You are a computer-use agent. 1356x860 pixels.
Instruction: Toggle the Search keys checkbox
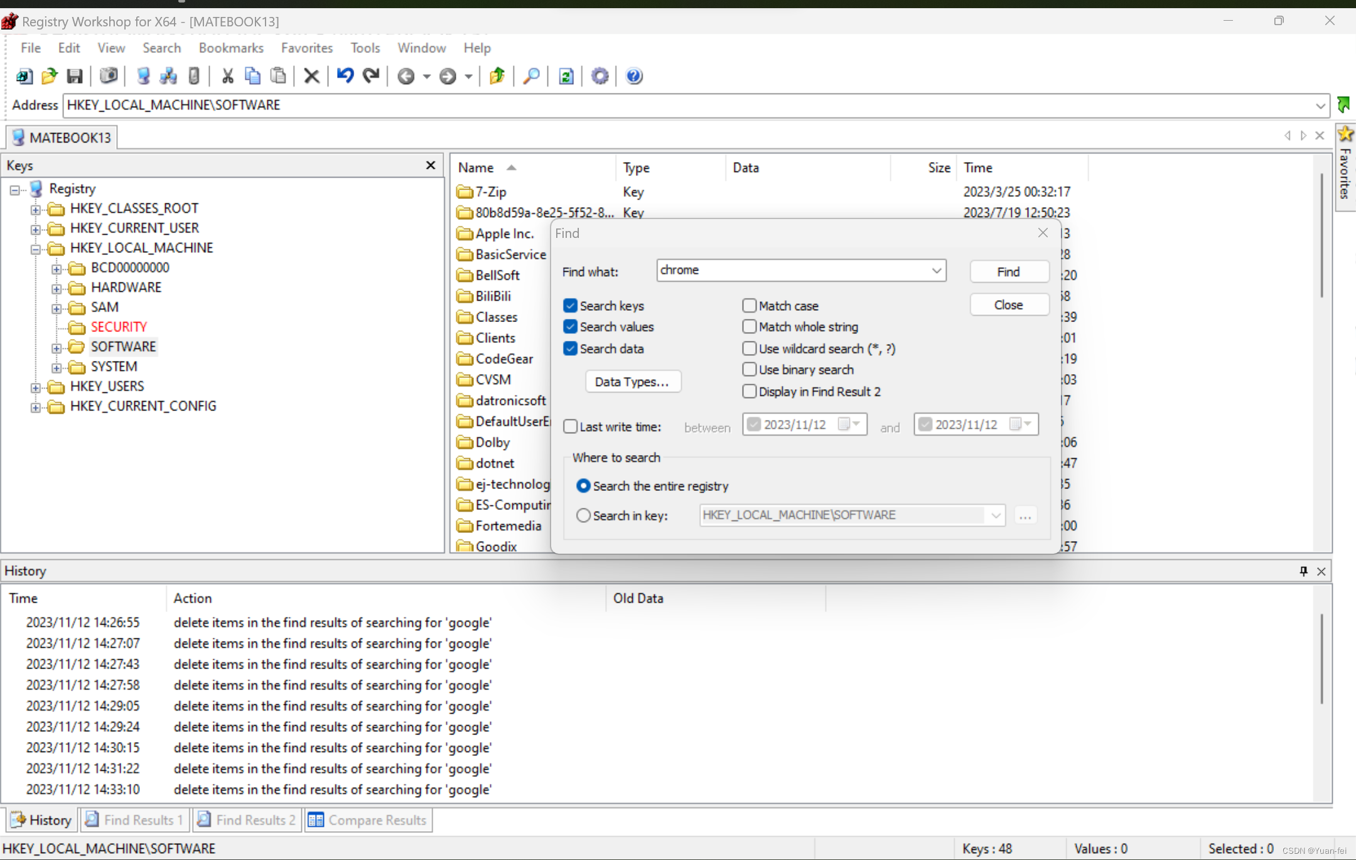coord(570,304)
